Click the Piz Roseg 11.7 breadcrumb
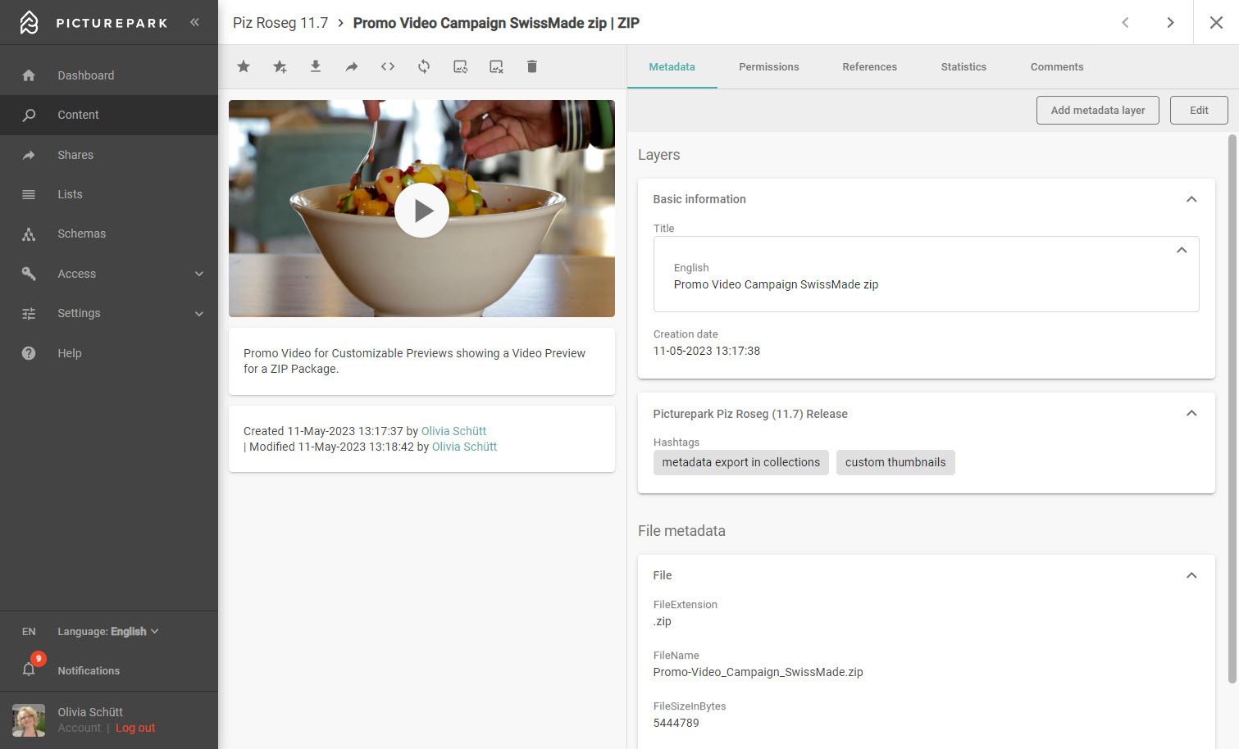 pos(280,23)
